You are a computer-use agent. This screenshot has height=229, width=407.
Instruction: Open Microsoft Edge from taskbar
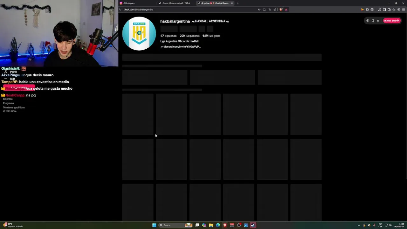tap(218, 225)
